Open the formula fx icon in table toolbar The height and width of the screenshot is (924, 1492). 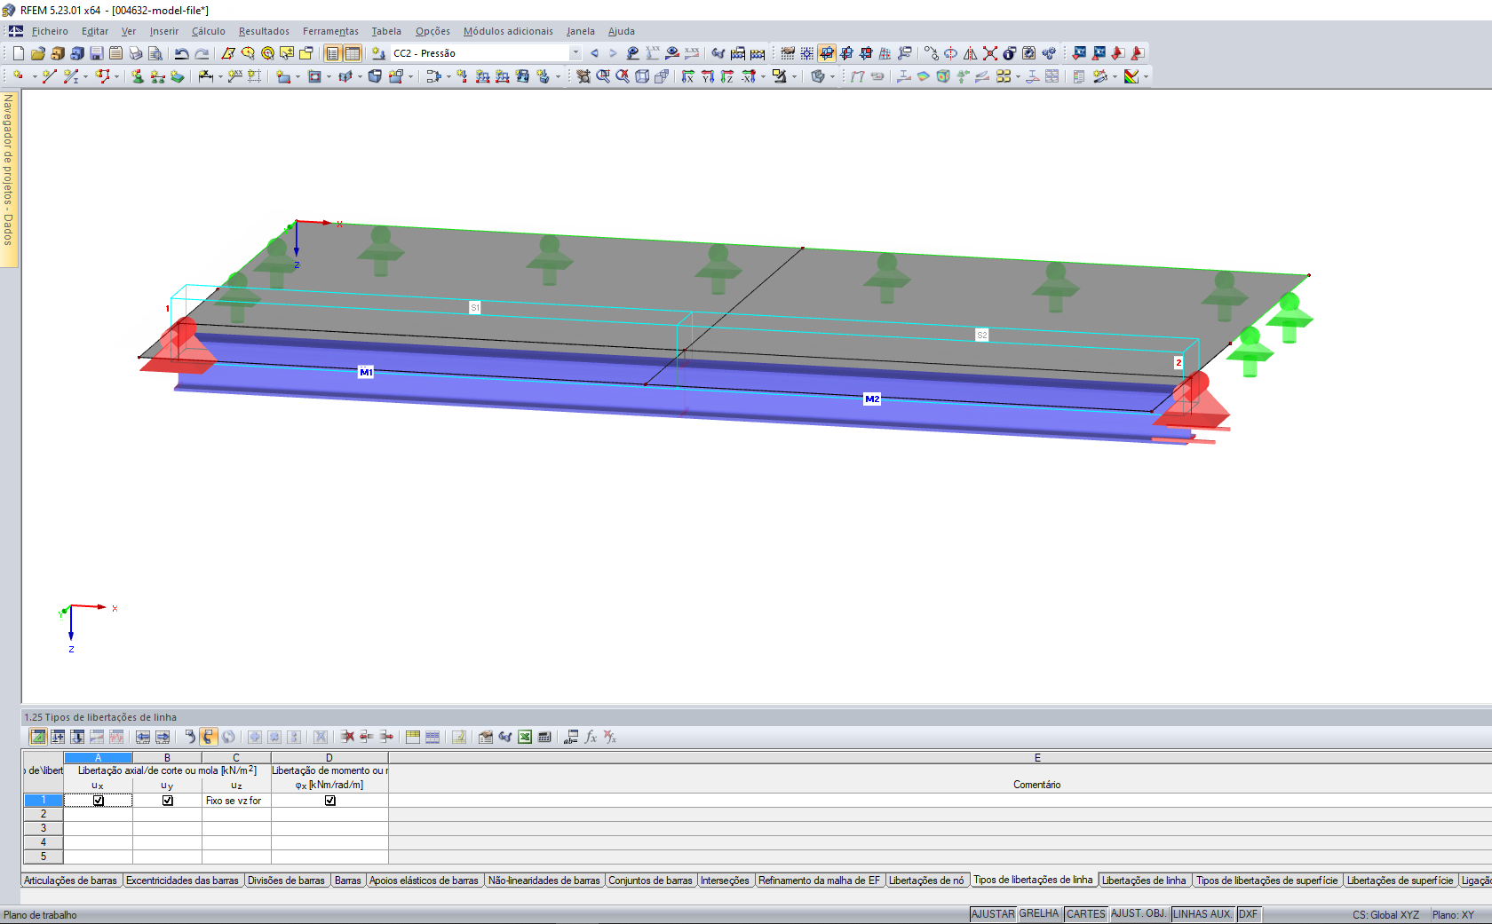(591, 737)
